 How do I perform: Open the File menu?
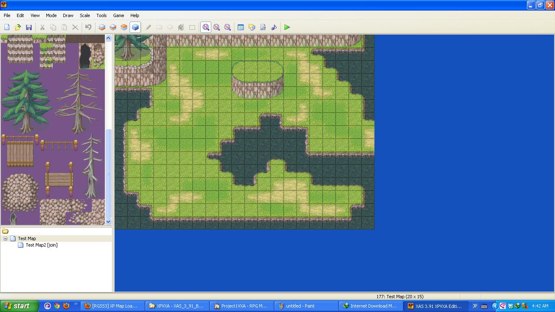pyautogui.click(x=7, y=15)
